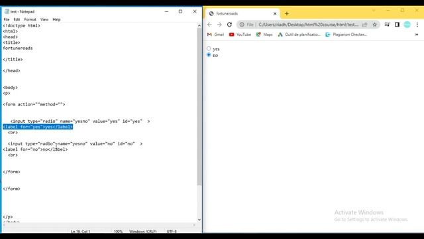This screenshot has height=239, width=424.
Task: Open Gmail bookmark
Action: (215, 35)
